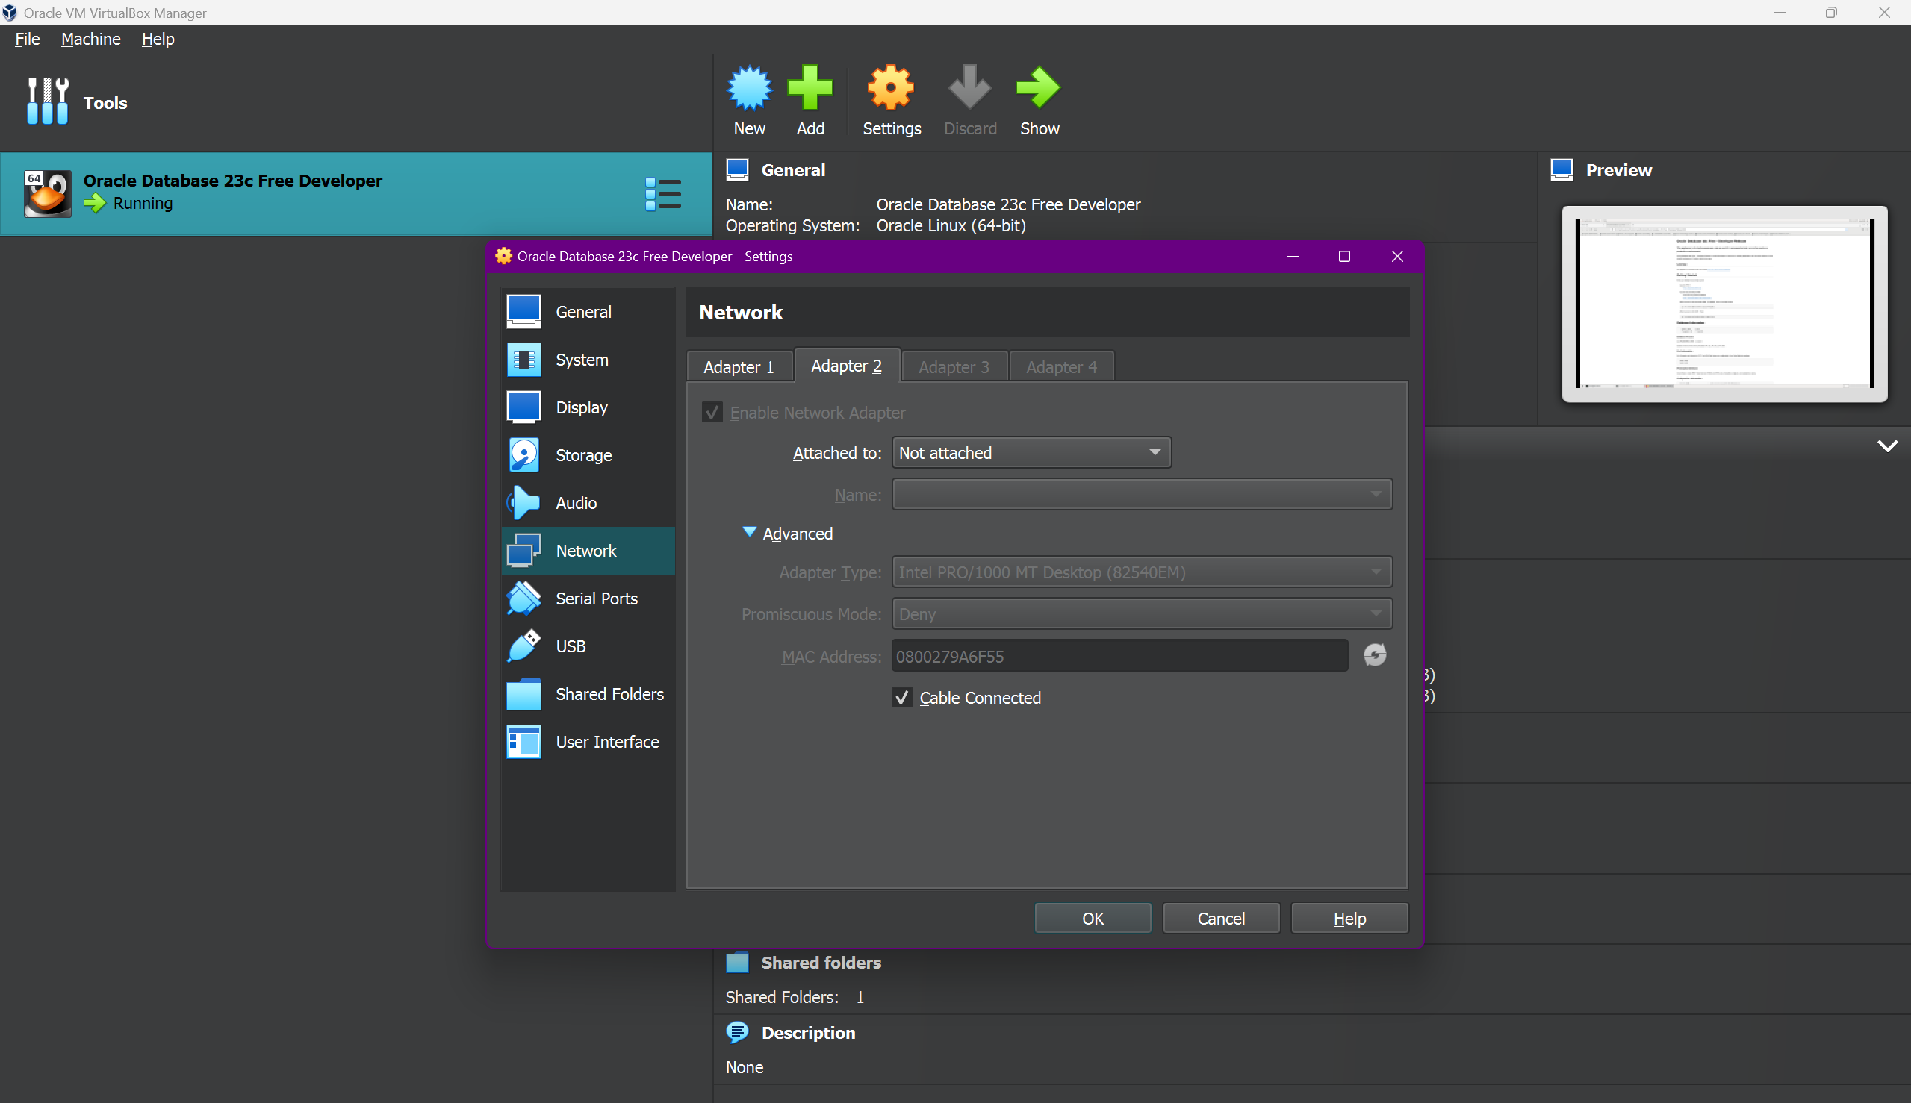Viewport: 1911px width, 1103px height.
Task: Select Serial Ports category in sidebar
Action: click(588, 599)
